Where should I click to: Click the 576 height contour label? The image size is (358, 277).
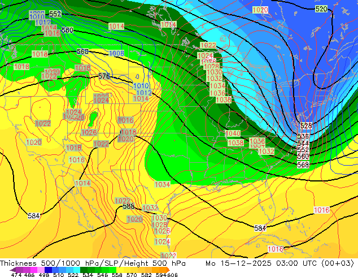coord(104,76)
